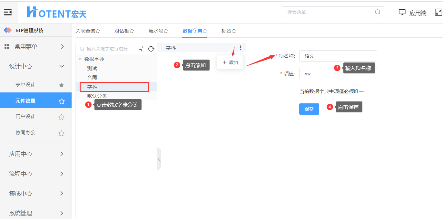Switch to the 关联查询 tab

tap(87, 31)
